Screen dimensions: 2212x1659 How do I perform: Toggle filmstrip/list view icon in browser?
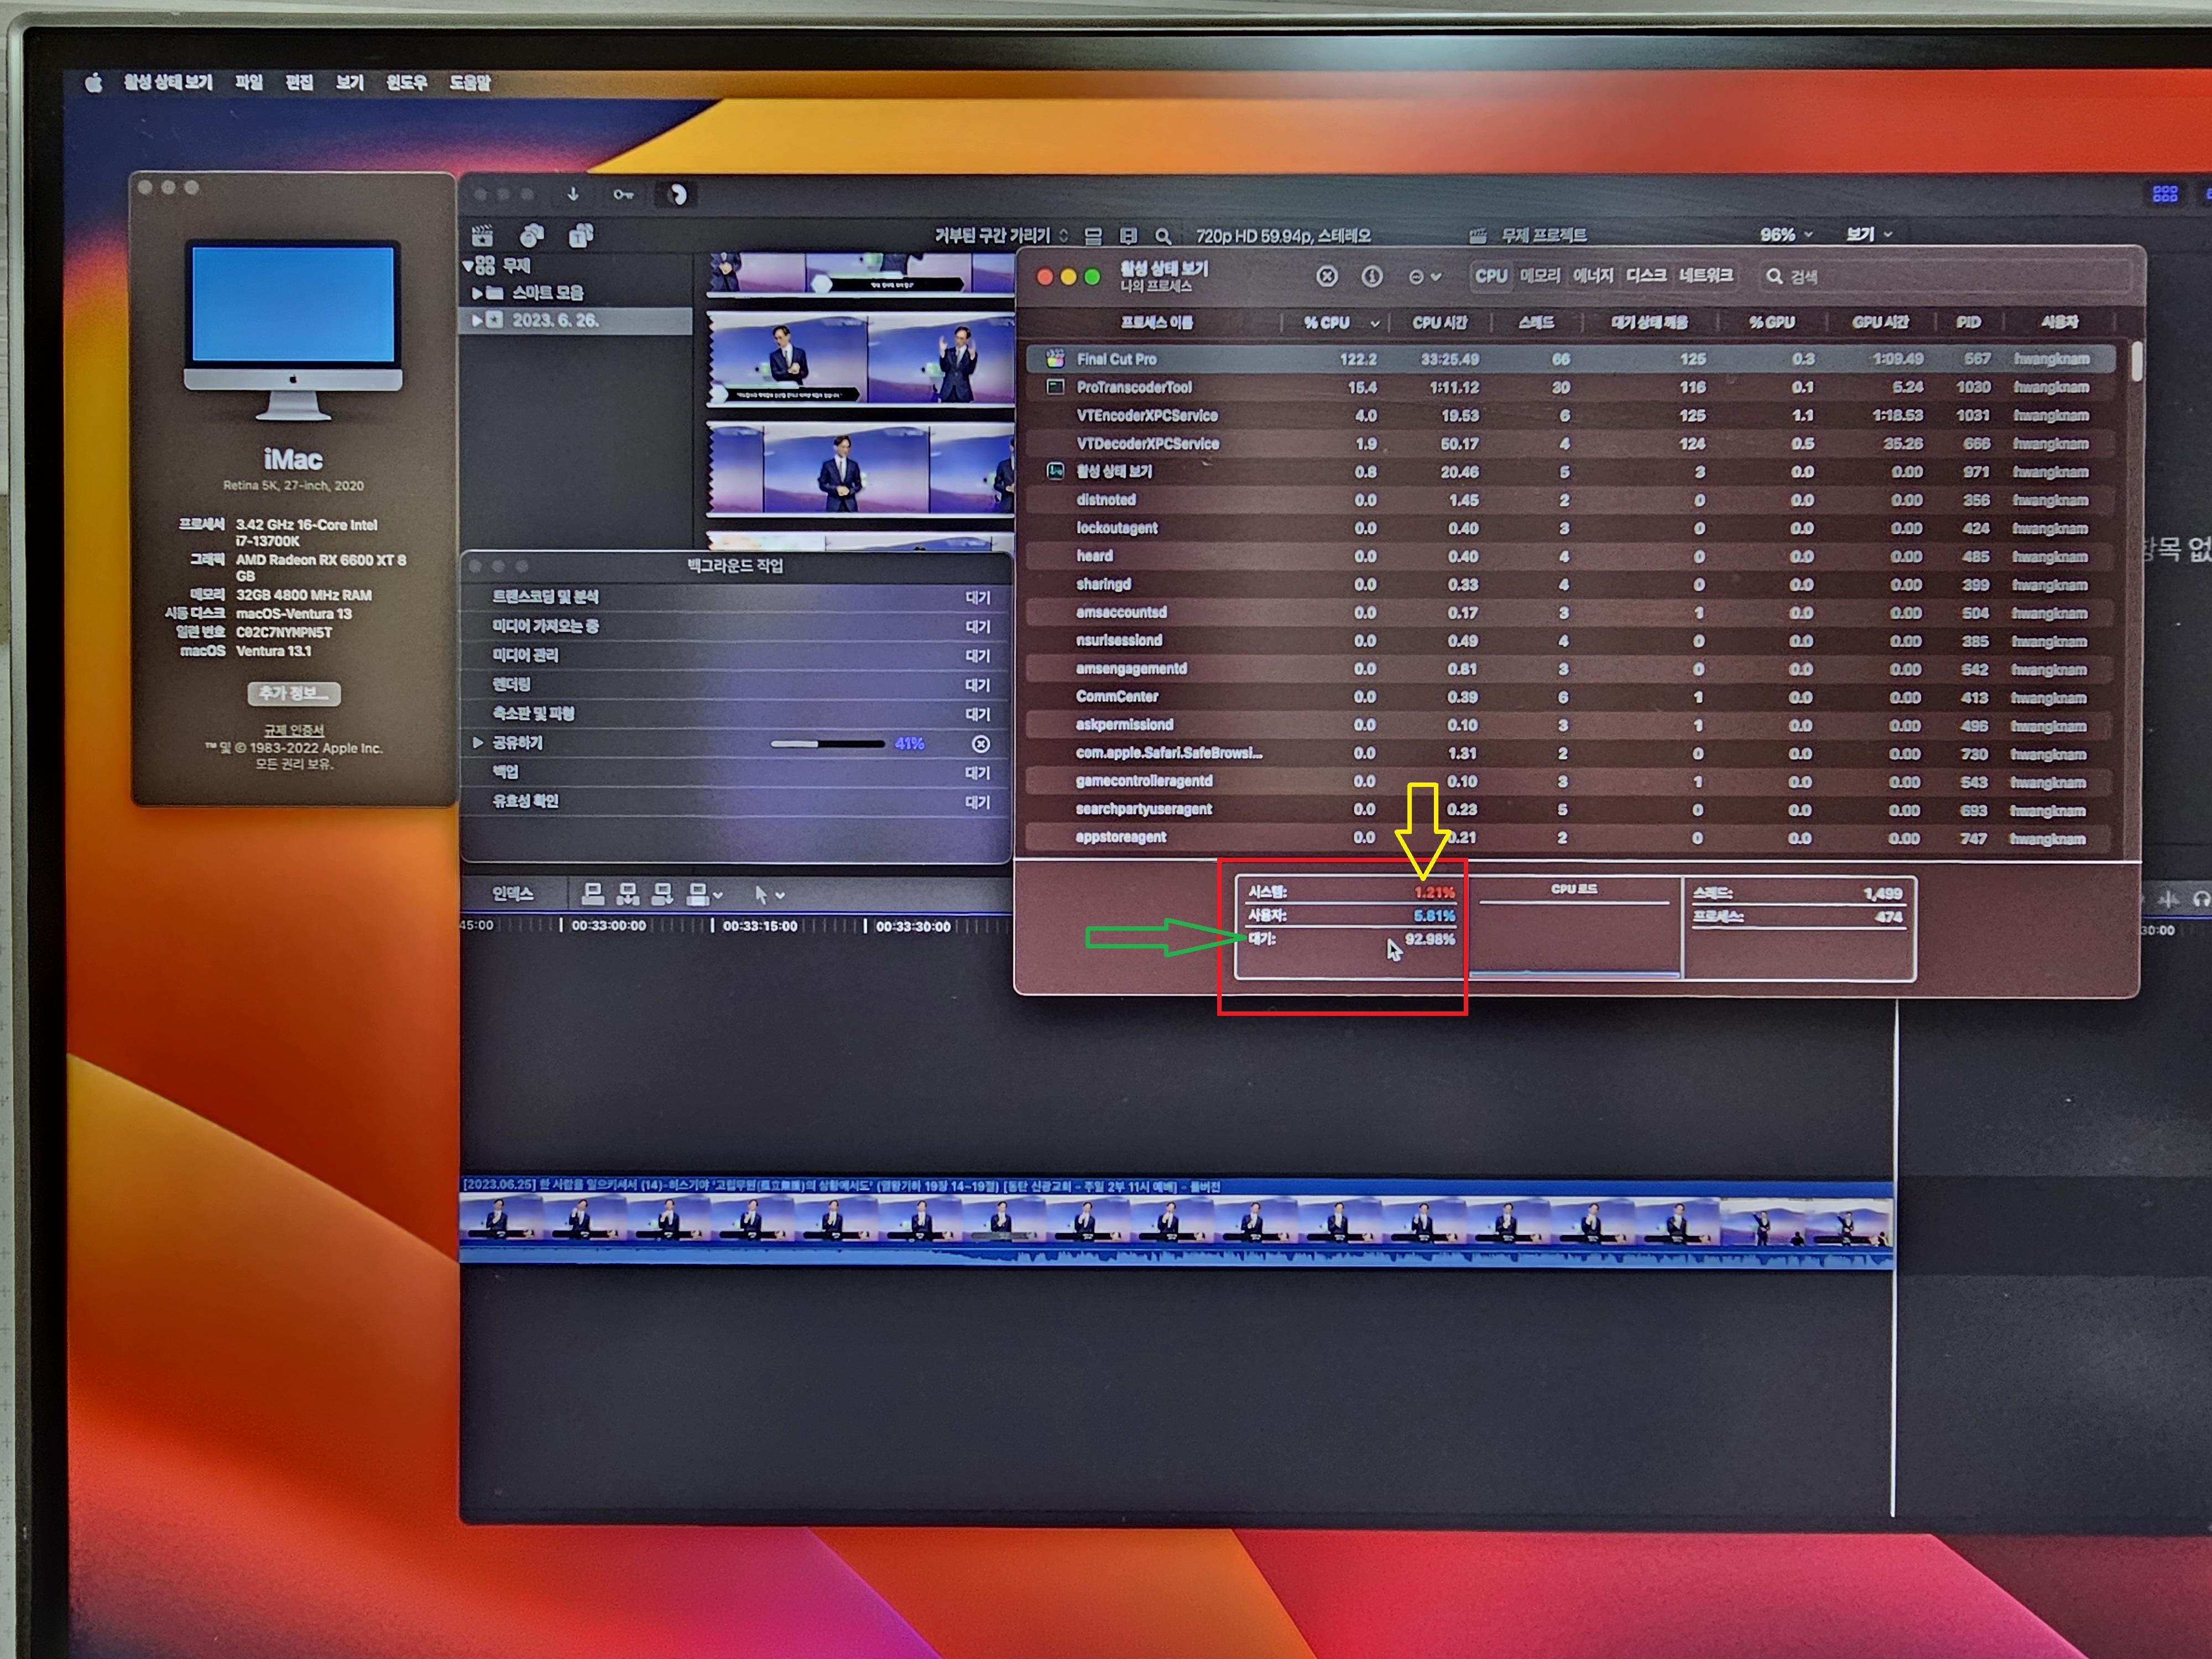[1128, 236]
